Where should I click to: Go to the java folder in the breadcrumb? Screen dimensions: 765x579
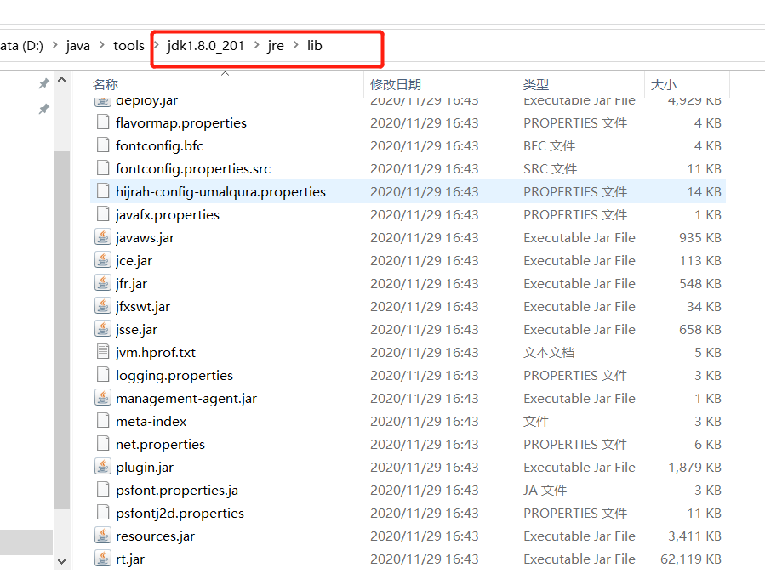click(x=78, y=46)
